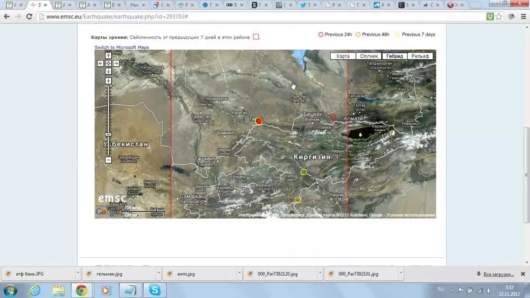Pan the map up with the arrow

point(108,56)
